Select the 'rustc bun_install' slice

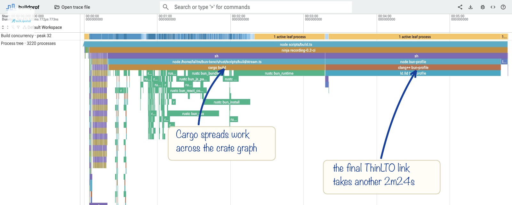227,102
